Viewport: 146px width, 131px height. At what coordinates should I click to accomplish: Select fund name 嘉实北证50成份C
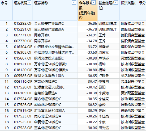click(x=48, y=128)
